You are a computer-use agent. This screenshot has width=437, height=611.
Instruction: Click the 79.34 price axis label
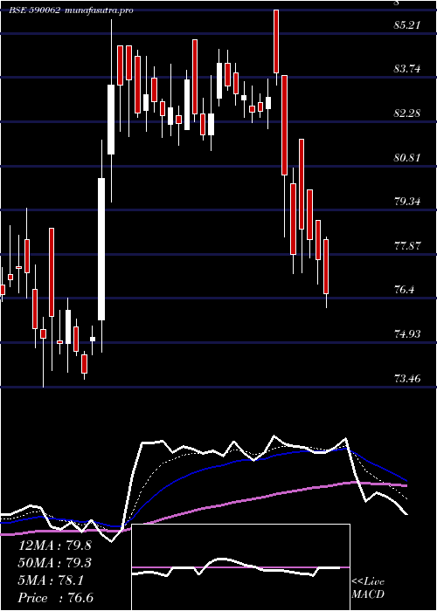pos(407,202)
